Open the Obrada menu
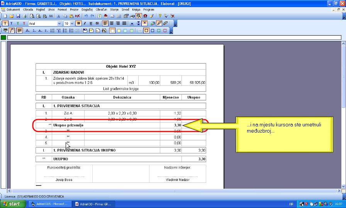The width and height of the screenshot is (346, 208). [x=28, y=10]
